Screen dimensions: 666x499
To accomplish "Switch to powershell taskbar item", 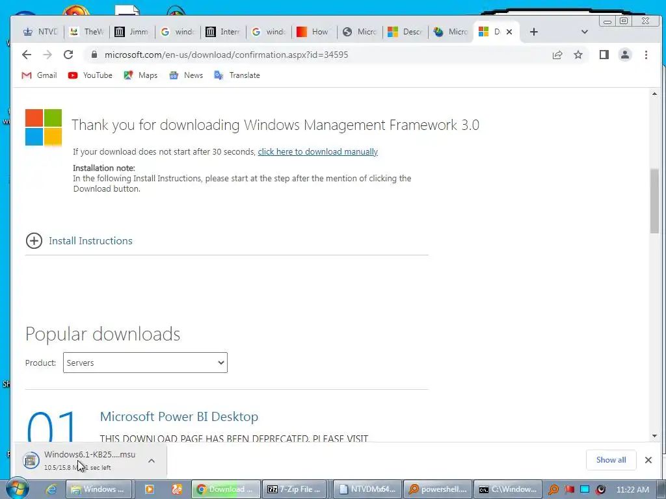I will pos(438,489).
